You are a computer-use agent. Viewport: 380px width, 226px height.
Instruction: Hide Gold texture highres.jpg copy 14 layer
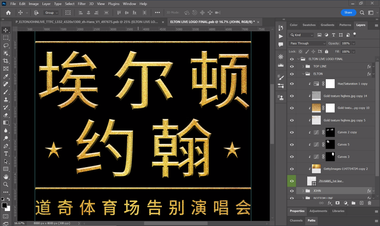(292, 96)
